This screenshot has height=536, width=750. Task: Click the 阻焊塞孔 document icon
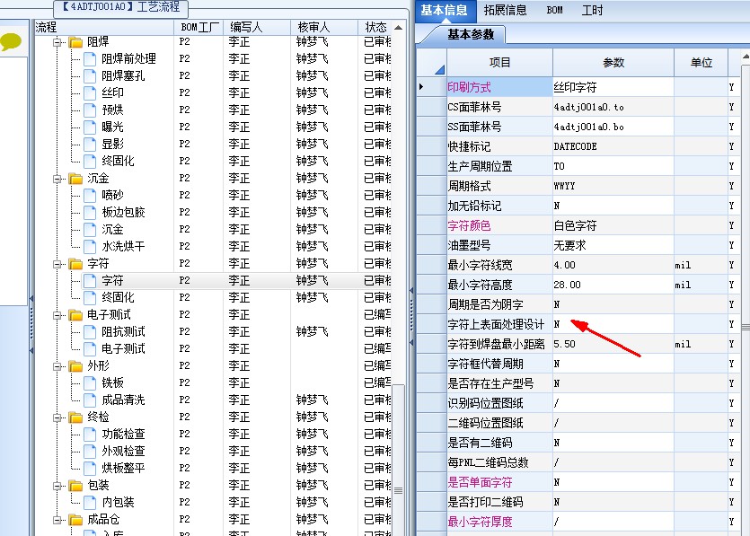[x=90, y=76]
